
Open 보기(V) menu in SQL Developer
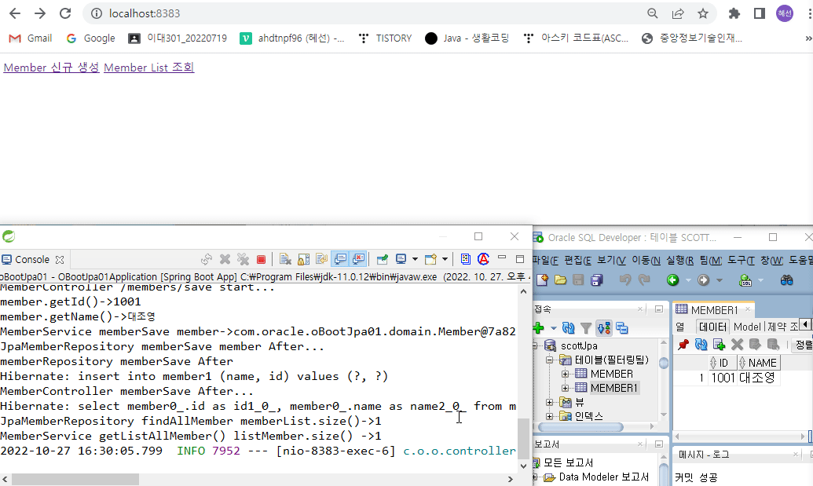611,260
